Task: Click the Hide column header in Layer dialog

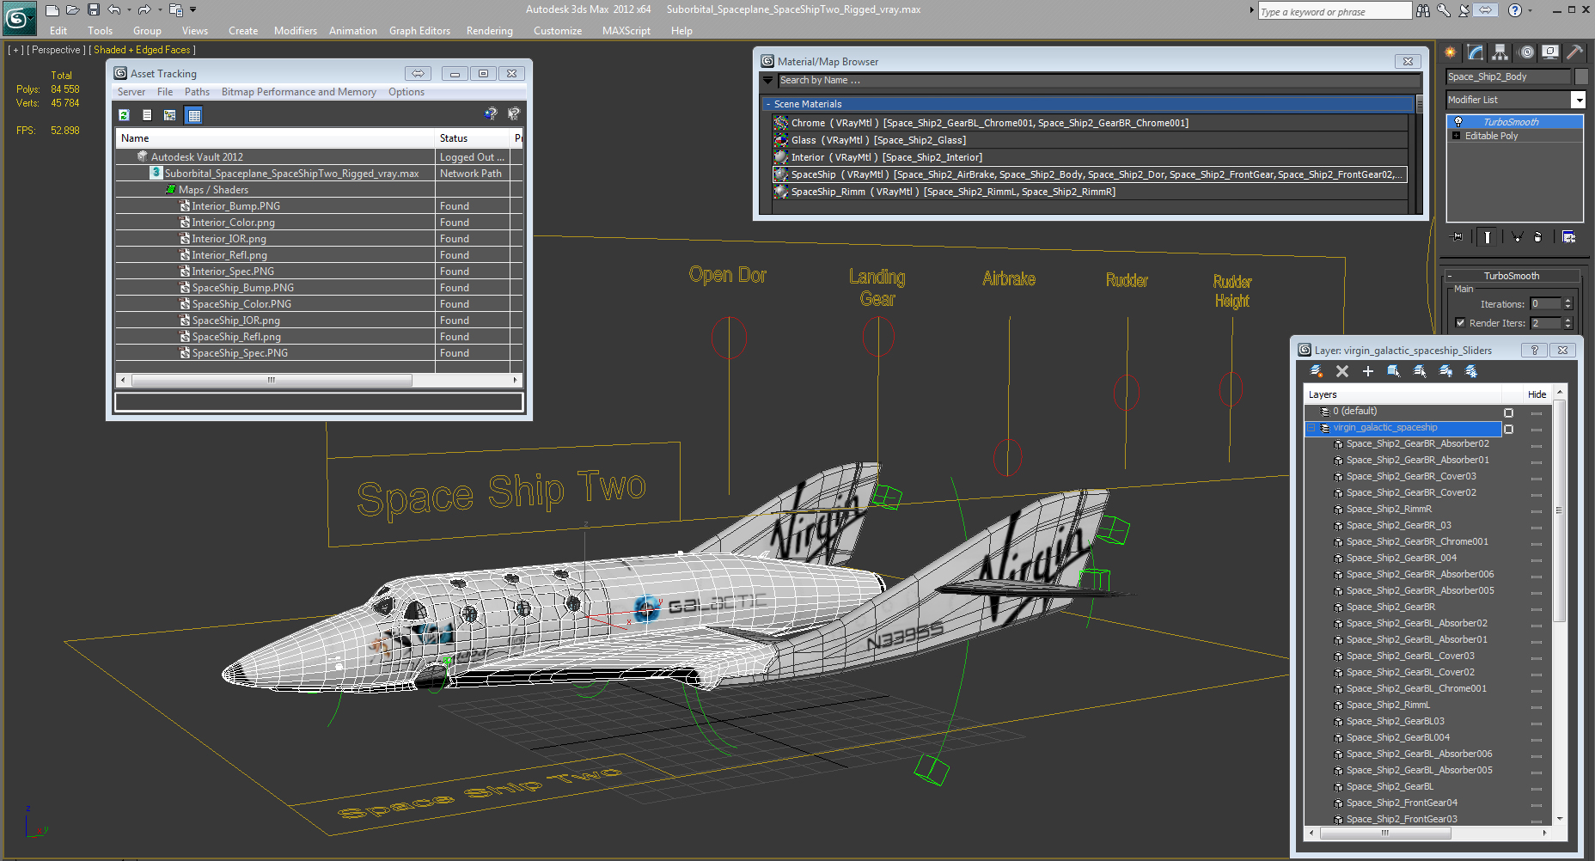Action: point(1537,394)
